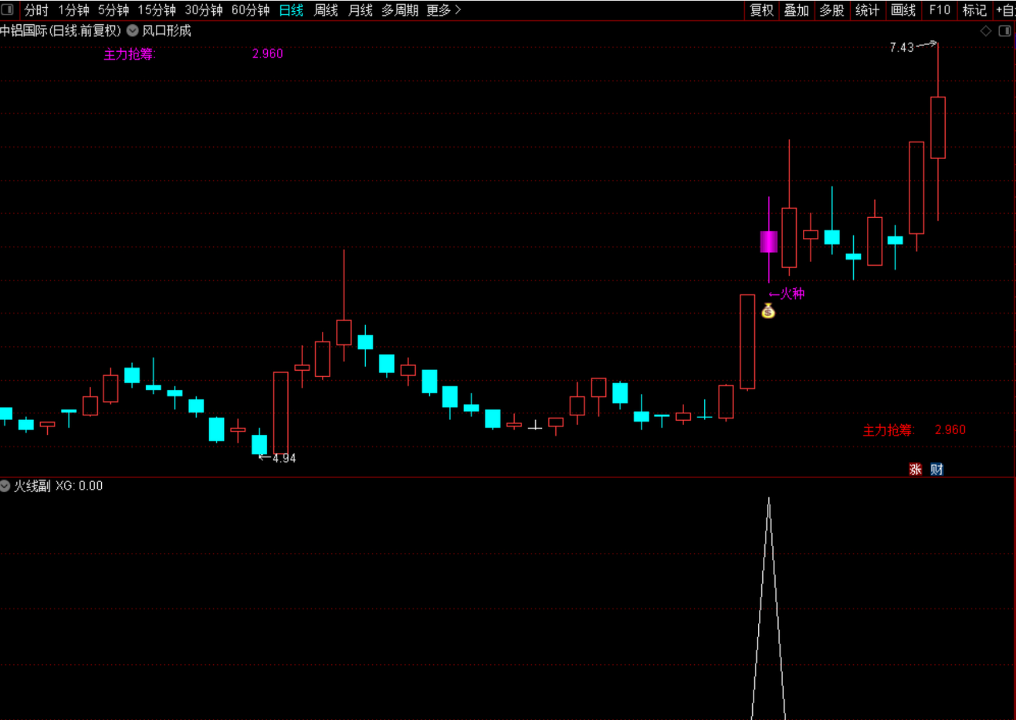This screenshot has height=720, width=1016.
Task: Click the 火线副 sub-indicator name
Action: coord(32,486)
